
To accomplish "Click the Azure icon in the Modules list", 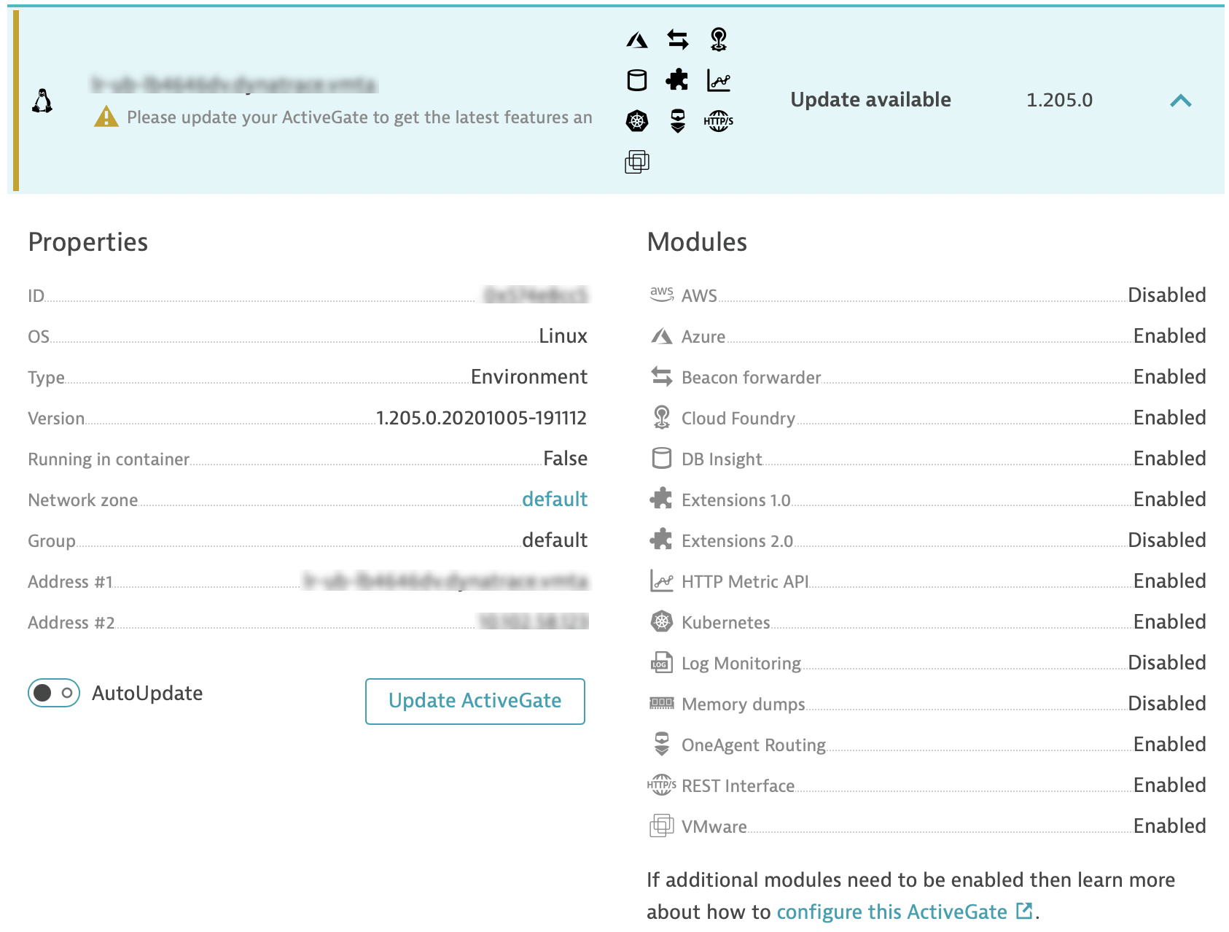I will (x=662, y=336).
